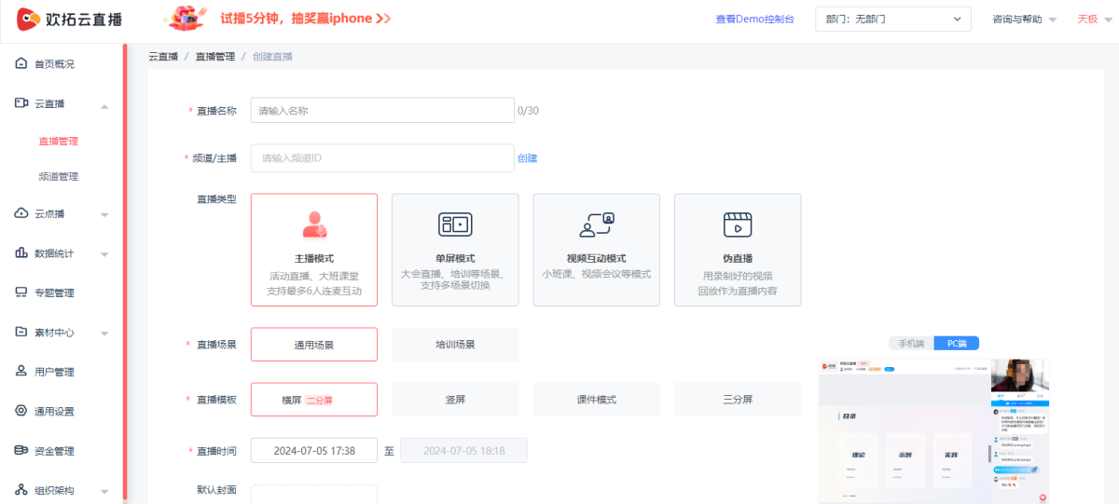Select 培训场景 as the live scene
1119x504 pixels.
tap(455, 345)
